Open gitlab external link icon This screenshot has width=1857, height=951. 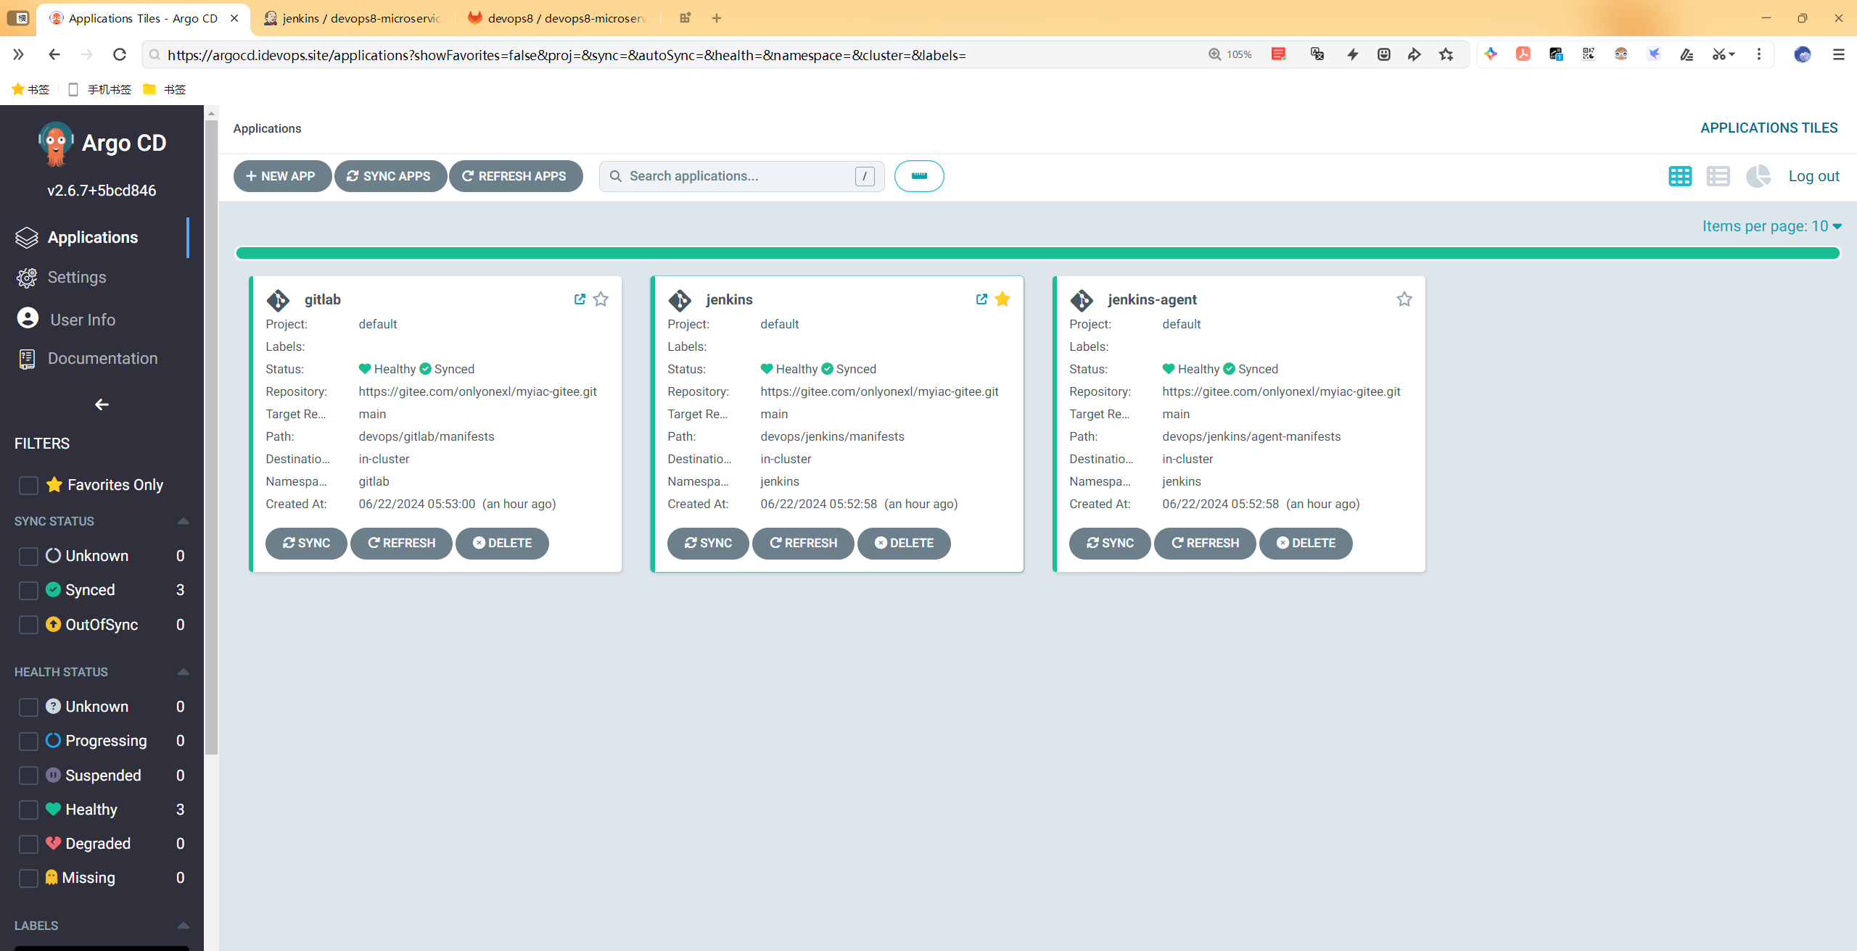point(580,299)
